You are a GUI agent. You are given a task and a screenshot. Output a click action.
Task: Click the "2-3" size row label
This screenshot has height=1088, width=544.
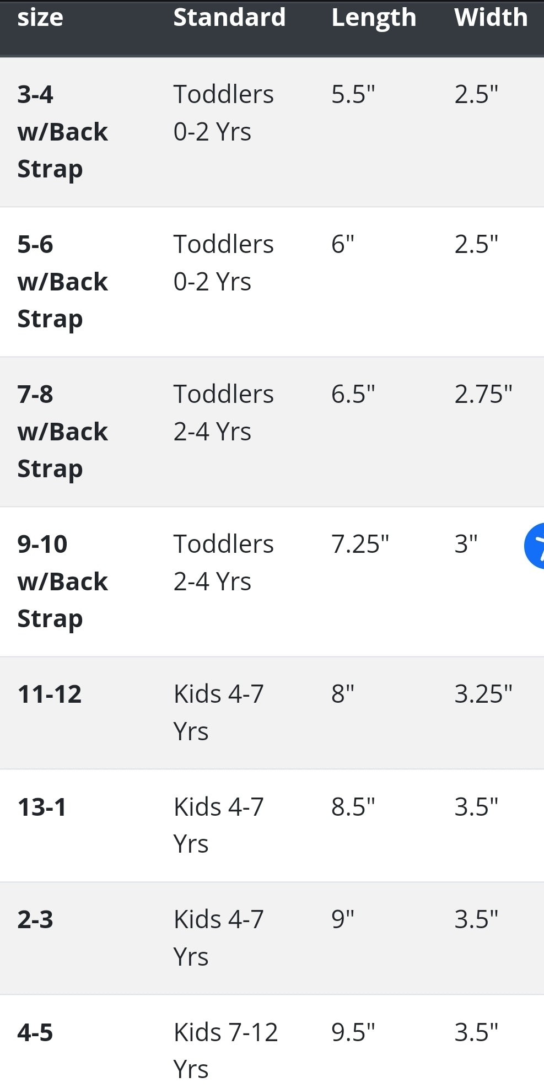click(35, 919)
